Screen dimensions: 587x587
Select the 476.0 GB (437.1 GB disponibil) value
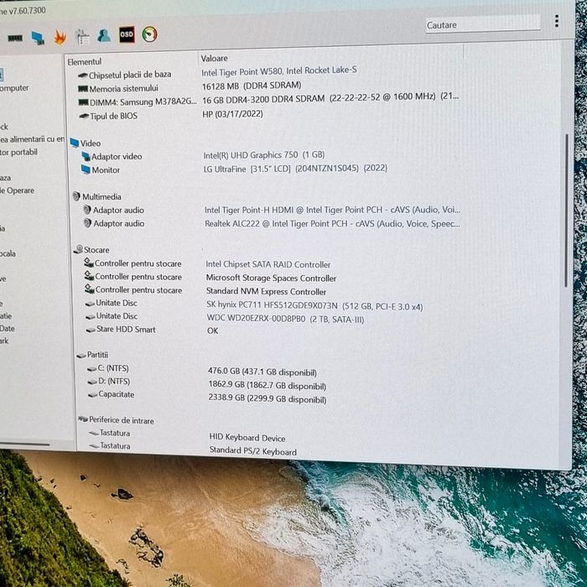coord(262,371)
